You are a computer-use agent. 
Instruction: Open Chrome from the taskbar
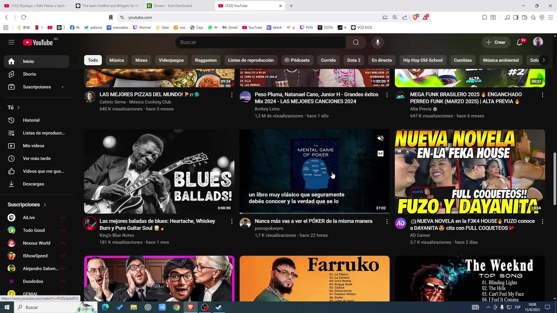(x=176, y=307)
